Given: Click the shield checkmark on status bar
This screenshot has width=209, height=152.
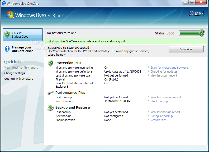Looking at the screenshot, I should click(x=202, y=33).
